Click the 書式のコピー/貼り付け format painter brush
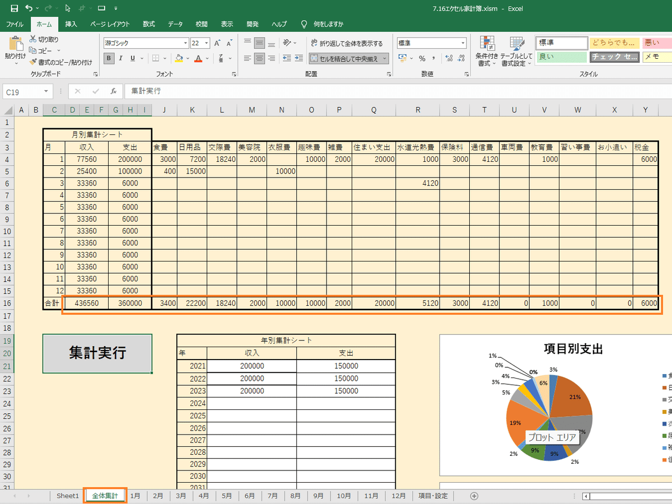 (x=34, y=62)
